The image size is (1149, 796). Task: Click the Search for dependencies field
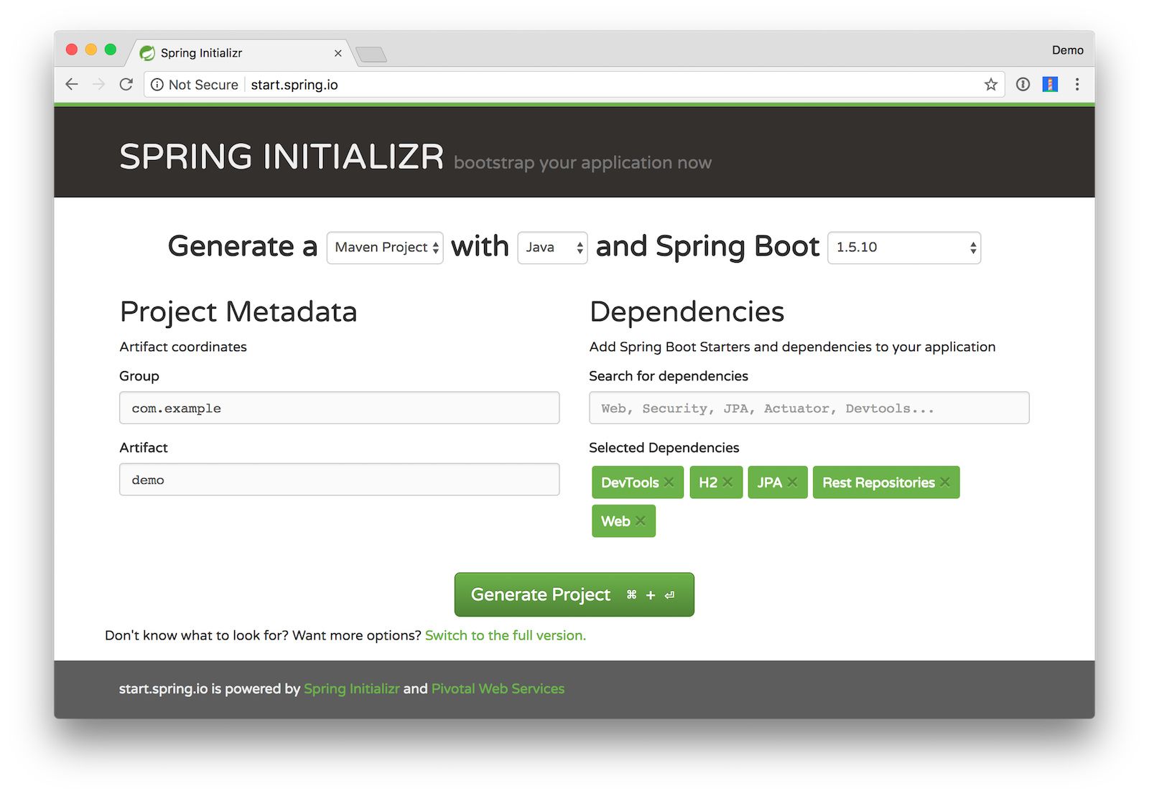809,408
